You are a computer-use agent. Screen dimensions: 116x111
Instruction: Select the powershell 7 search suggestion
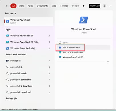pos(29,67)
